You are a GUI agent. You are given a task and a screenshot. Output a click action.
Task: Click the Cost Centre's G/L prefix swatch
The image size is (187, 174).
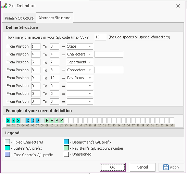pos(8,154)
